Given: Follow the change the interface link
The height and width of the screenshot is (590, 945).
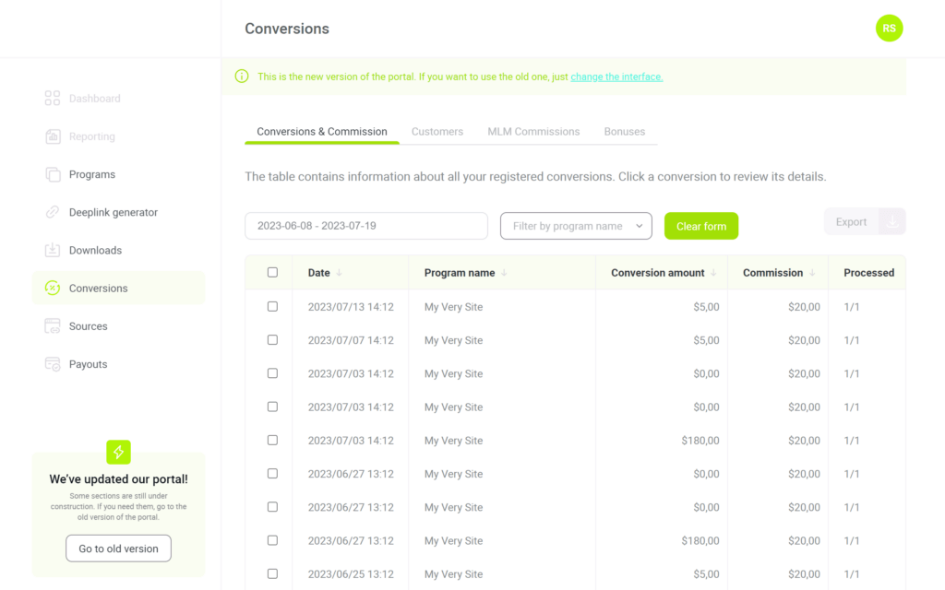Looking at the screenshot, I should pyautogui.click(x=616, y=77).
